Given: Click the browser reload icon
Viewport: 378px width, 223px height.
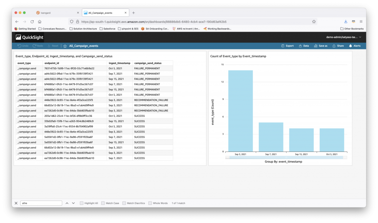Looking at the screenshot, I should pyautogui.click(x=32, y=22).
